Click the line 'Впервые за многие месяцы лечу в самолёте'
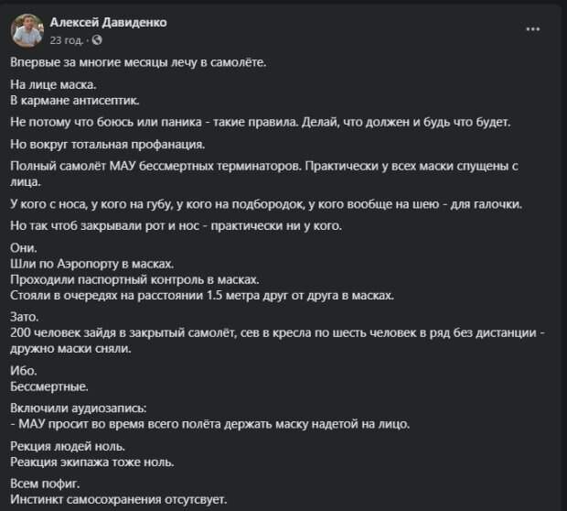 pyautogui.click(x=137, y=63)
